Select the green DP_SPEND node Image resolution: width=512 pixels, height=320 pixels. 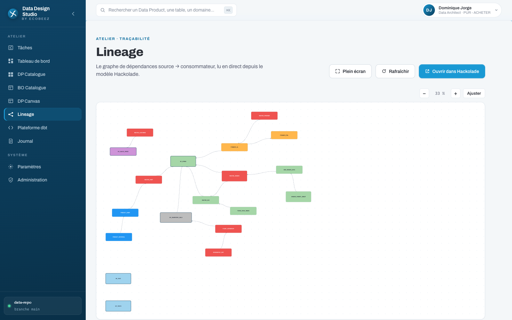click(183, 161)
